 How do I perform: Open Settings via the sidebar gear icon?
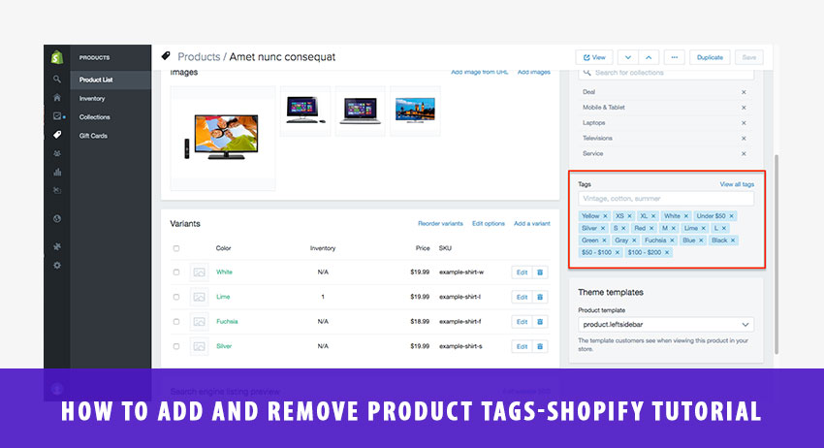(57, 266)
